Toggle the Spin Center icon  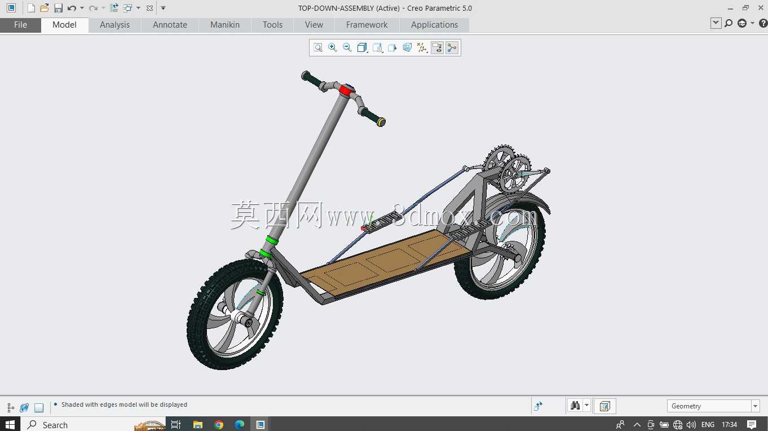coord(452,48)
